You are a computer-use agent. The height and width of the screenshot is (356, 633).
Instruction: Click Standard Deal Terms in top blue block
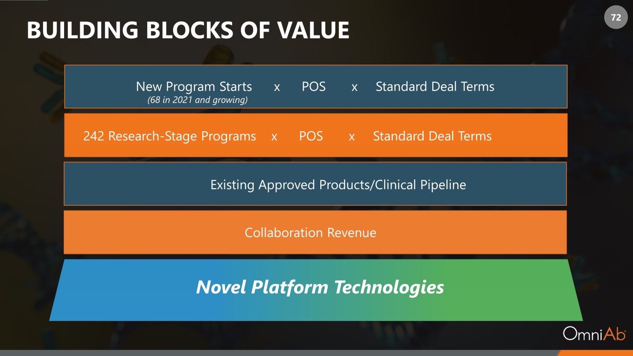click(435, 86)
